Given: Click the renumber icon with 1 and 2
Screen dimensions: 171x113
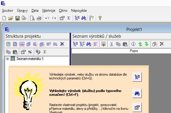Looking at the screenshot, I should pos(35,44).
